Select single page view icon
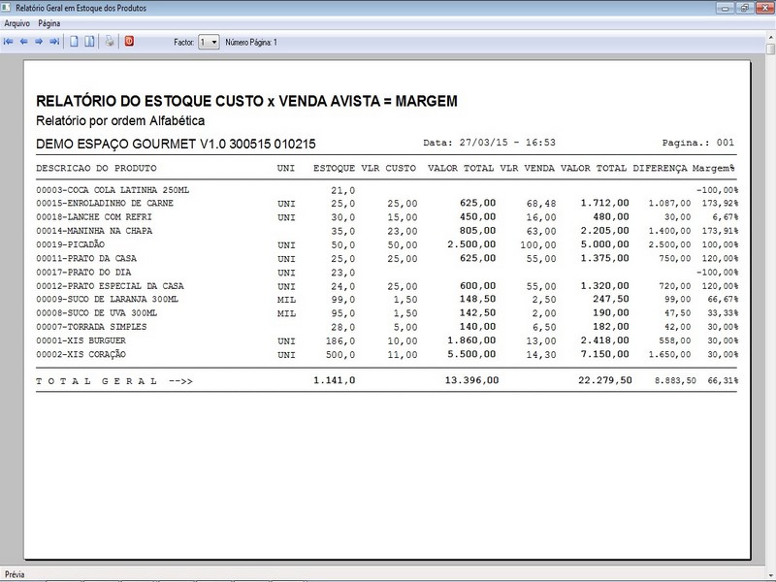 coord(75,42)
